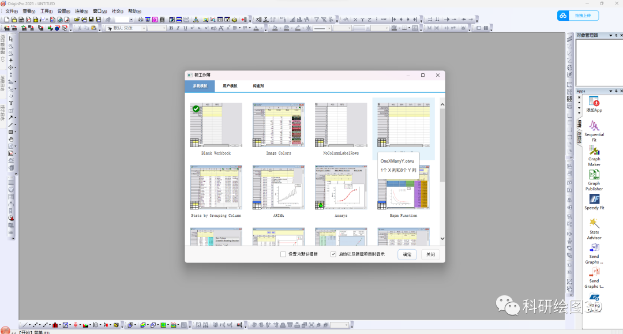Switch to the 构造列 tab
The image size is (623, 334).
pos(258,86)
